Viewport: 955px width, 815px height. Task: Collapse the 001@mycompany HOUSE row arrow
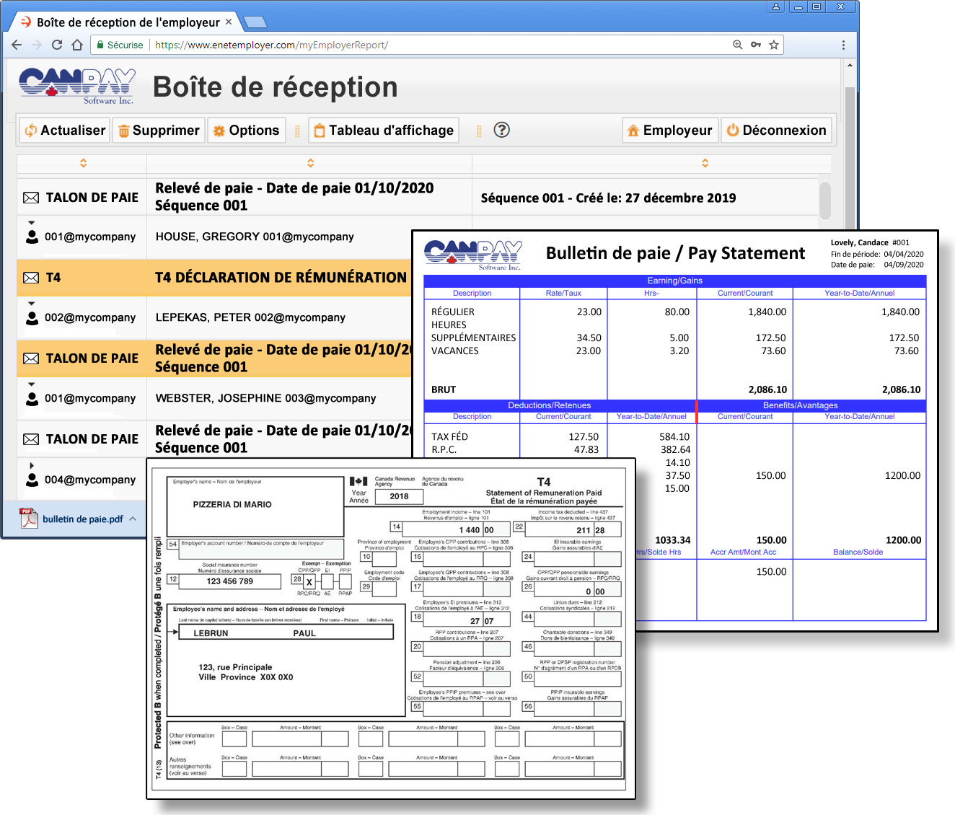pos(31,223)
